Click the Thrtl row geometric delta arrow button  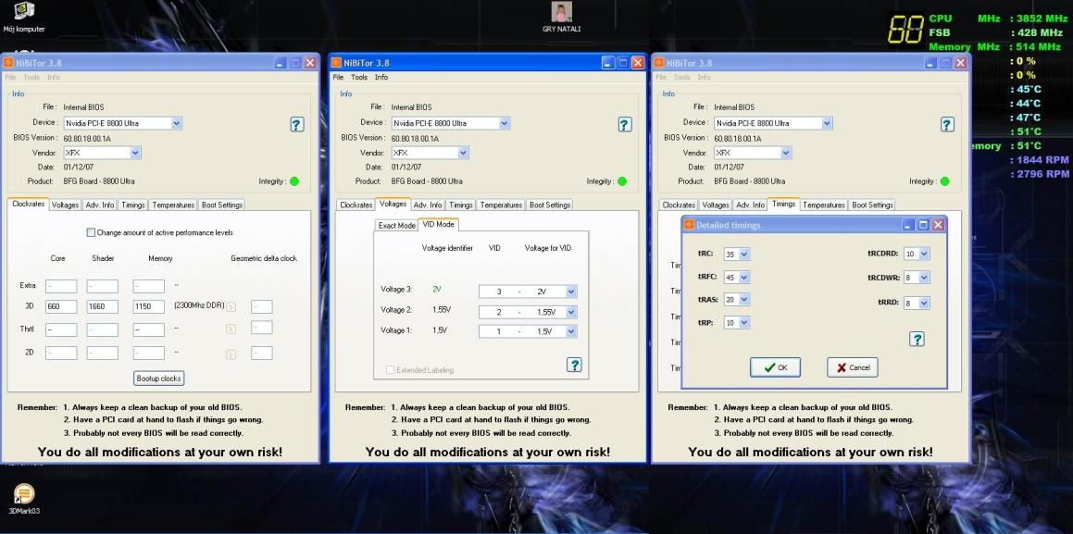[231, 329]
